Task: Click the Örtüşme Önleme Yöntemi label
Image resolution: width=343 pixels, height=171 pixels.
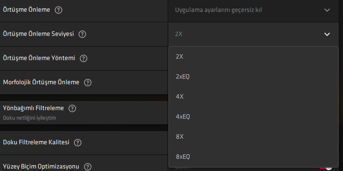Action: [x=39, y=58]
